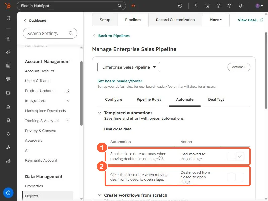268x201 pixels.
Task: Click the info icon beside closed stage text
Action: (161, 158)
